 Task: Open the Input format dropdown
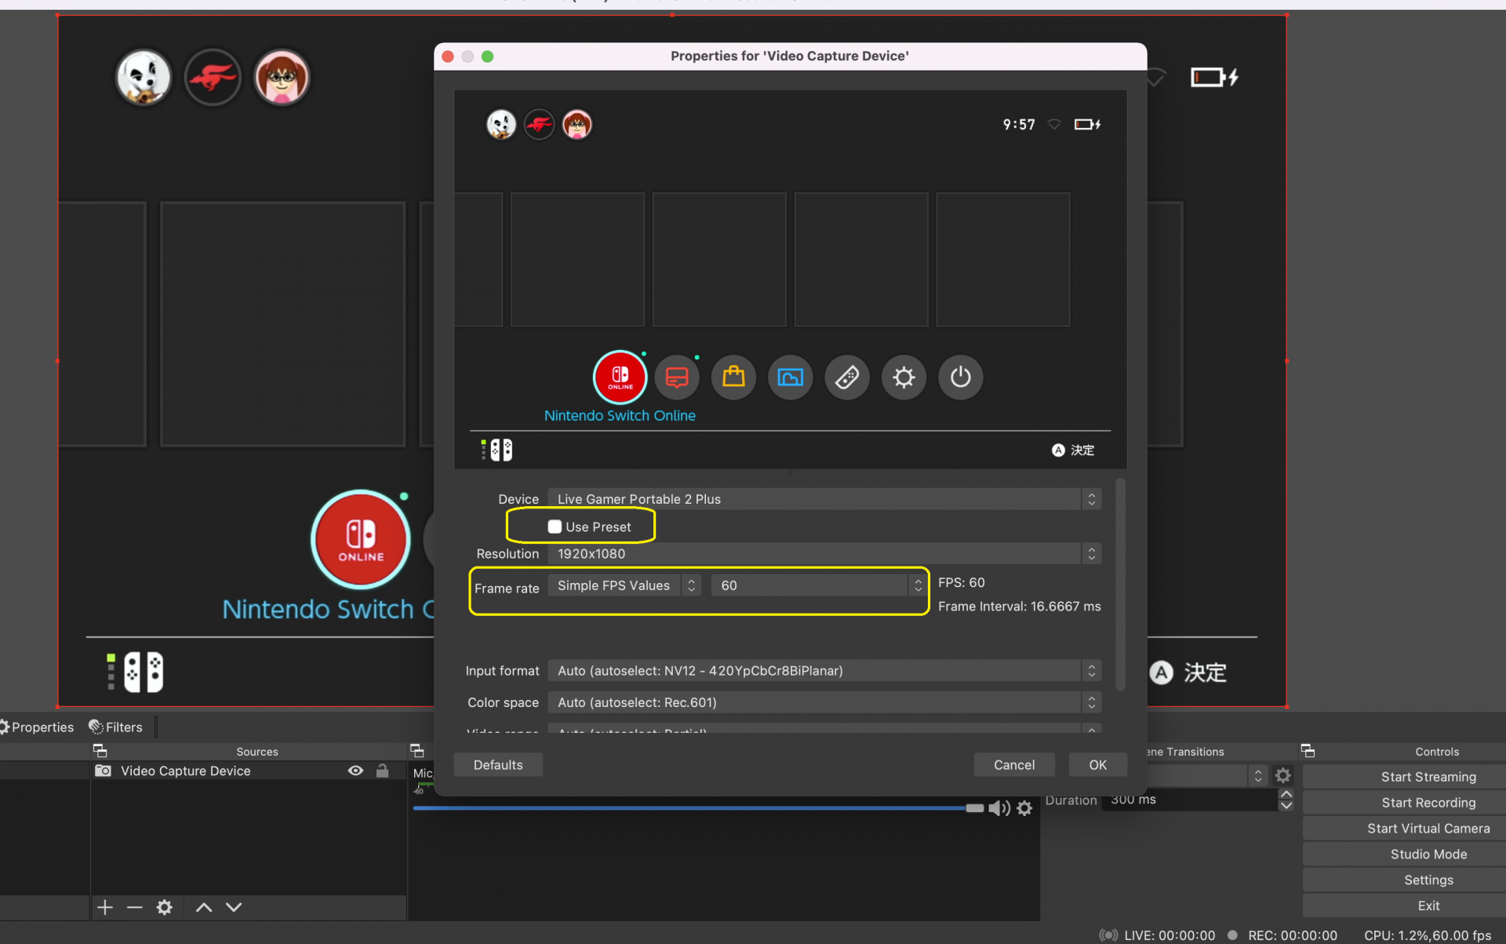tap(824, 671)
